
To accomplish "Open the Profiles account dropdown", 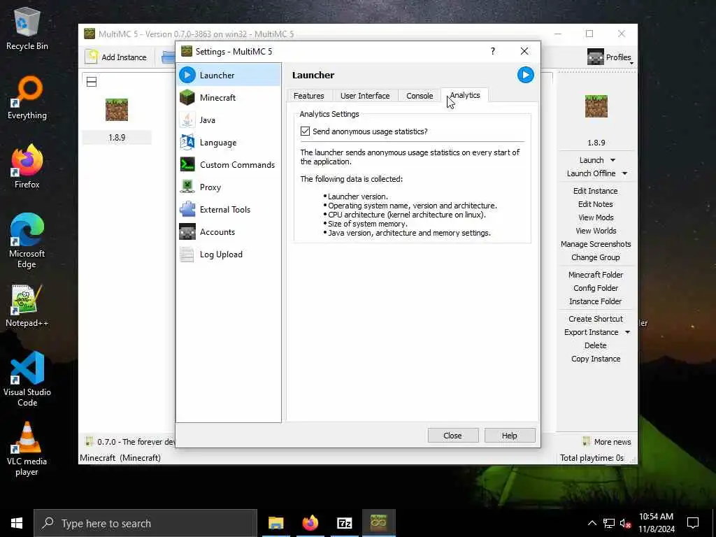I will click(610, 57).
